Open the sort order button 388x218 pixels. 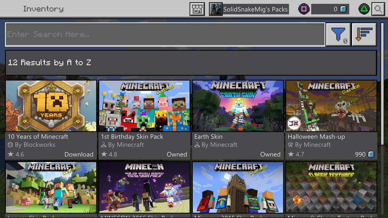pos(364,34)
